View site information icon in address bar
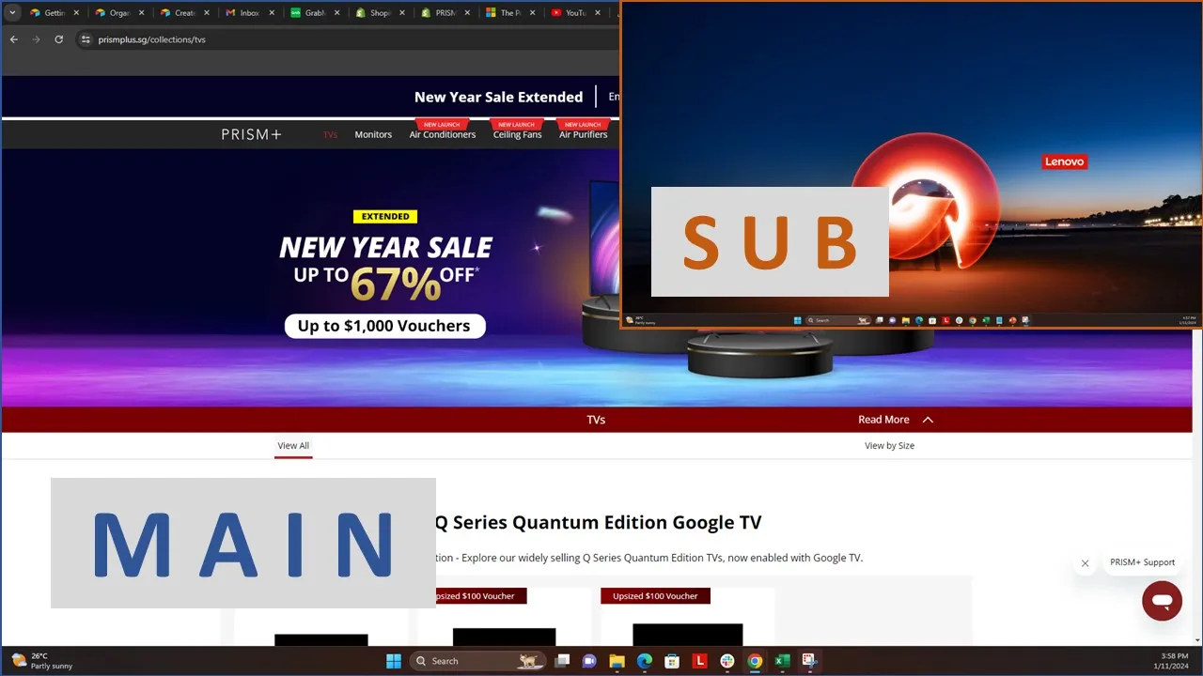1203x676 pixels. [86, 39]
